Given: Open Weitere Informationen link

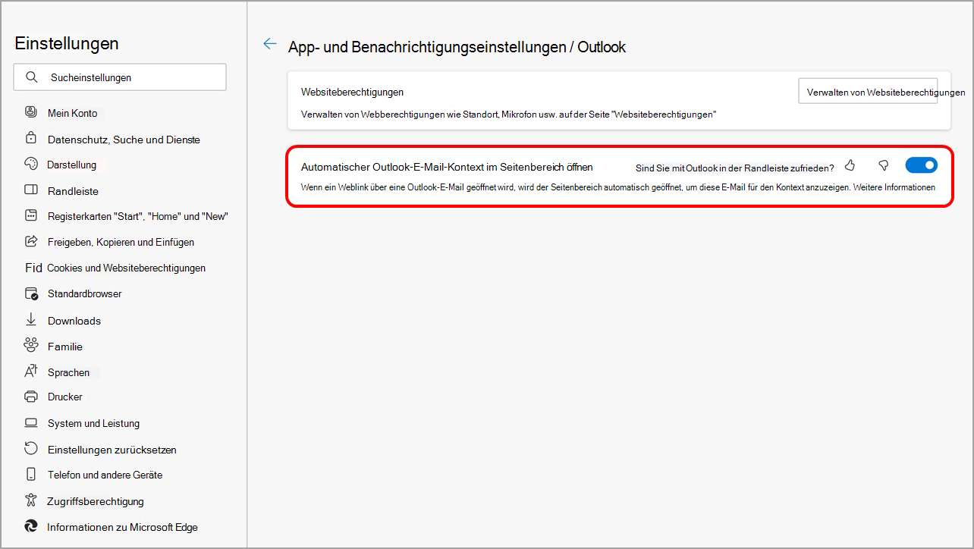Looking at the screenshot, I should tap(894, 187).
